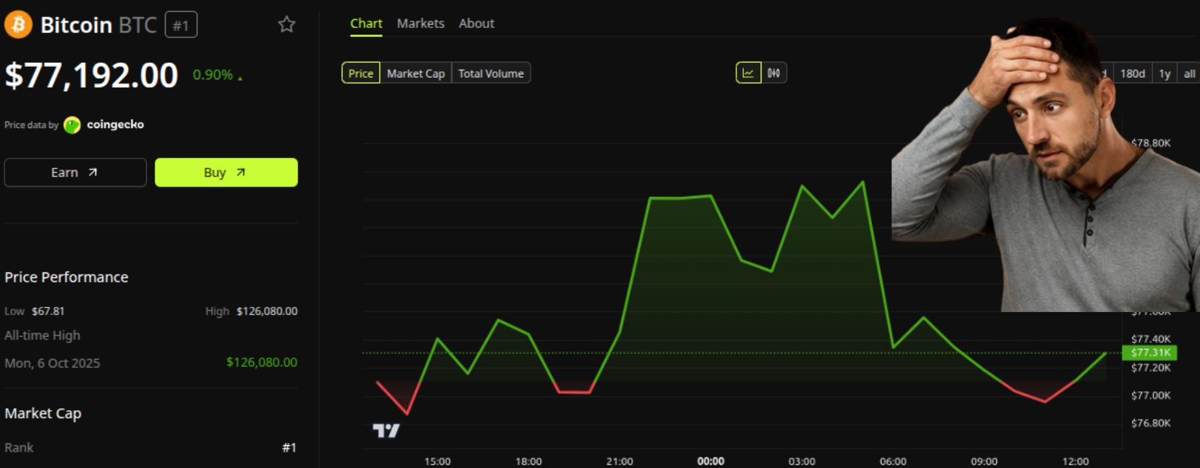The height and width of the screenshot is (468, 1200).
Task: Set chart range to all
Action: click(x=1189, y=73)
